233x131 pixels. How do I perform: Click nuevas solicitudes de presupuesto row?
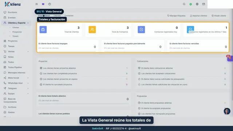pyautogui.click(x=182, y=79)
